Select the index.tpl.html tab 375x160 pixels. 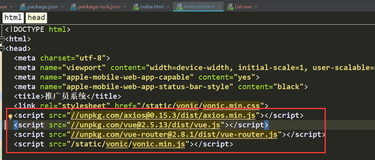pyautogui.click(x=199, y=7)
